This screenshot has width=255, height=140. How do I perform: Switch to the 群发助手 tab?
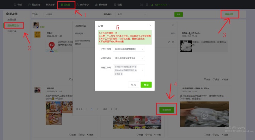click(x=50, y=5)
